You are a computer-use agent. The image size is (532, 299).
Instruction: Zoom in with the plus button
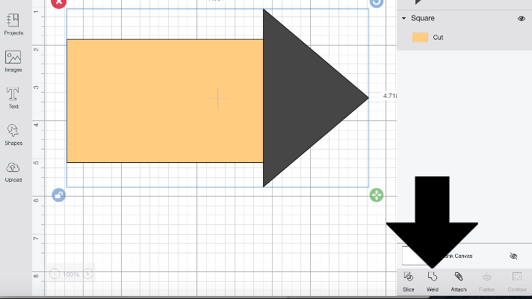click(88, 274)
